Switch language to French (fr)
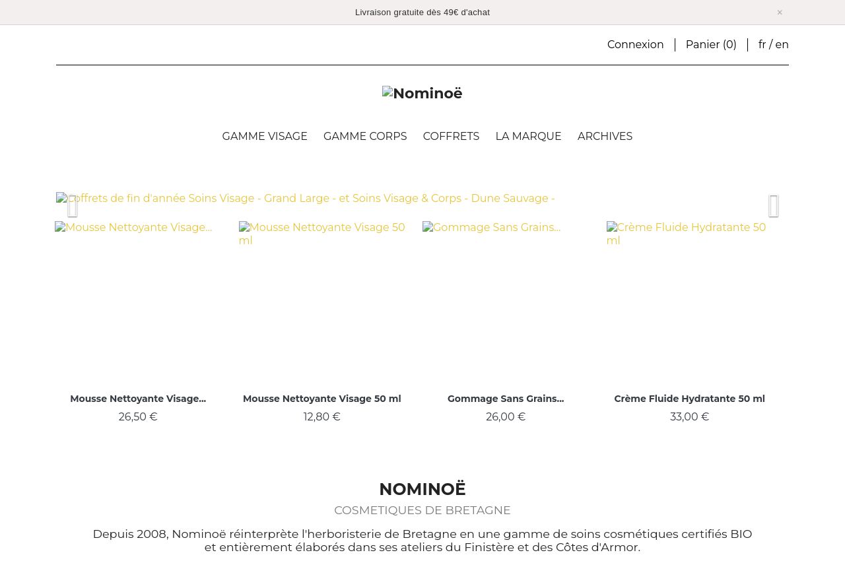845x563 pixels. coord(762,44)
